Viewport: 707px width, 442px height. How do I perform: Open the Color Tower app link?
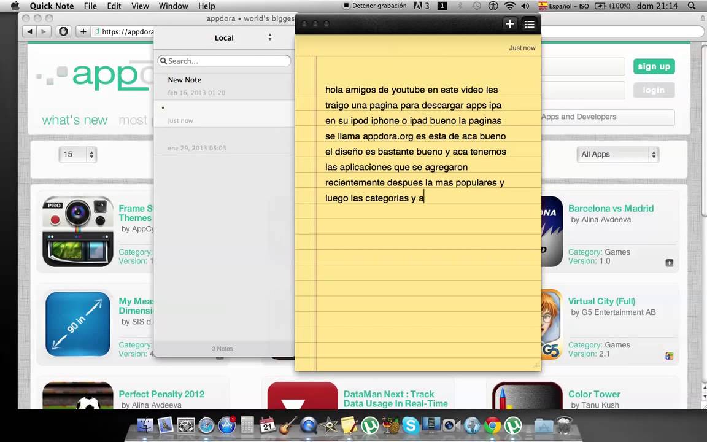coord(594,394)
